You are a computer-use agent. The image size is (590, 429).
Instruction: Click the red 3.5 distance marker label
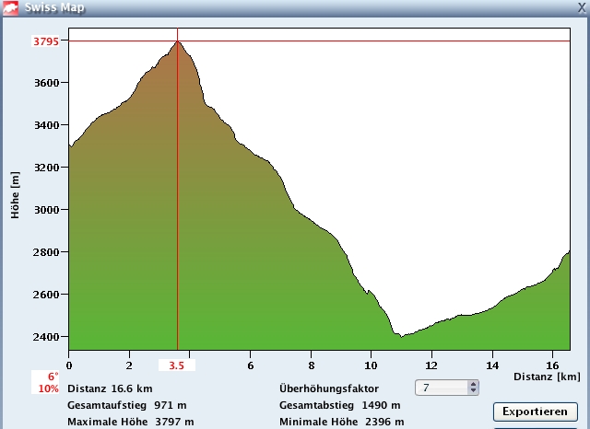(176, 365)
